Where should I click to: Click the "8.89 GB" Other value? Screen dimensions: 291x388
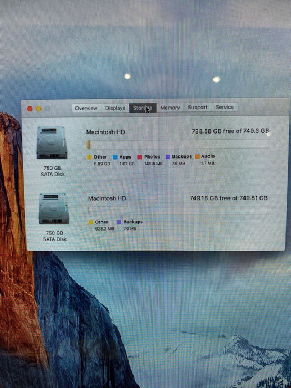pos(101,164)
